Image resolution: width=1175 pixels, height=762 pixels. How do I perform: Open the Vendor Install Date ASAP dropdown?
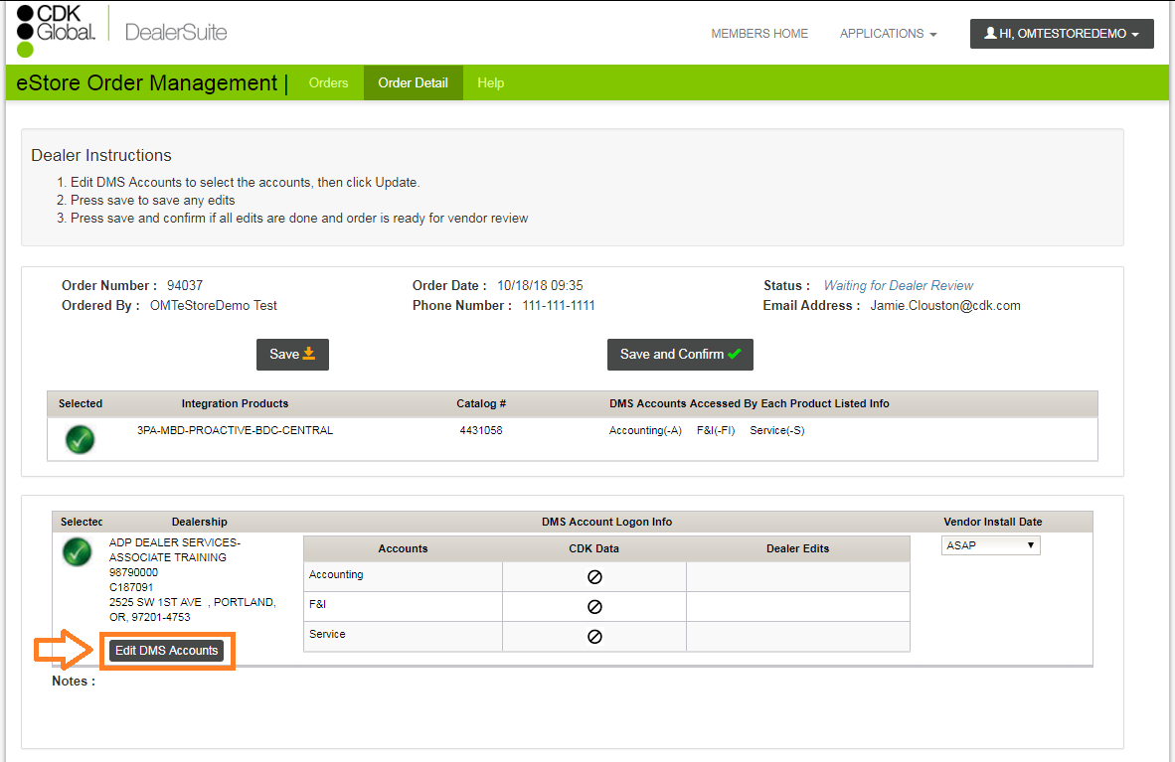[991, 545]
